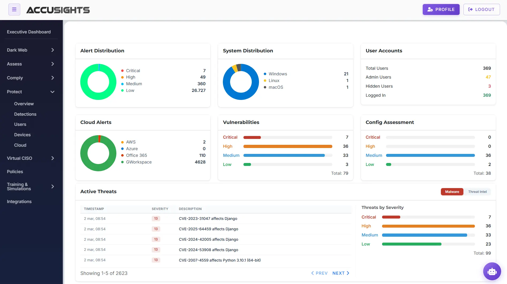Select CVE-2024-53908 affects Django row
Image resolution: width=507 pixels, height=284 pixels.
coord(216,250)
